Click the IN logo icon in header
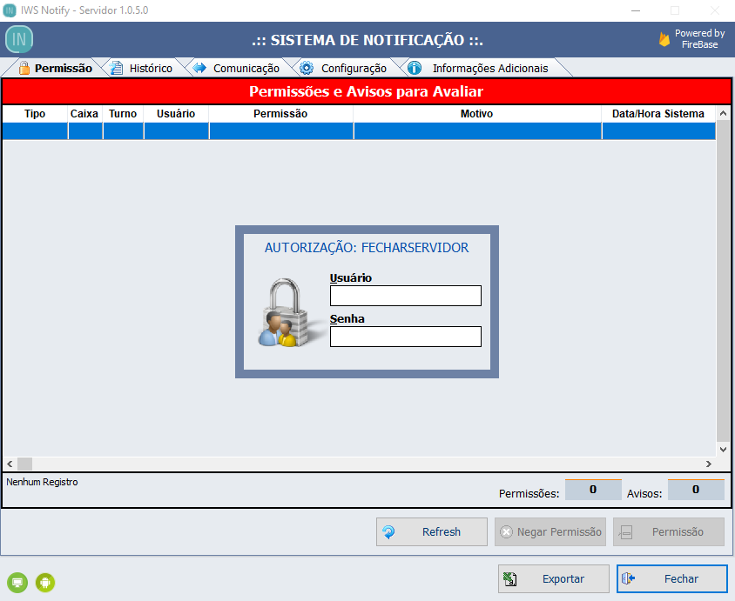 pyautogui.click(x=19, y=39)
